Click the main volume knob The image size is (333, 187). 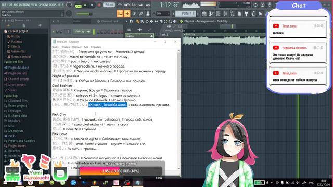(69, 5)
